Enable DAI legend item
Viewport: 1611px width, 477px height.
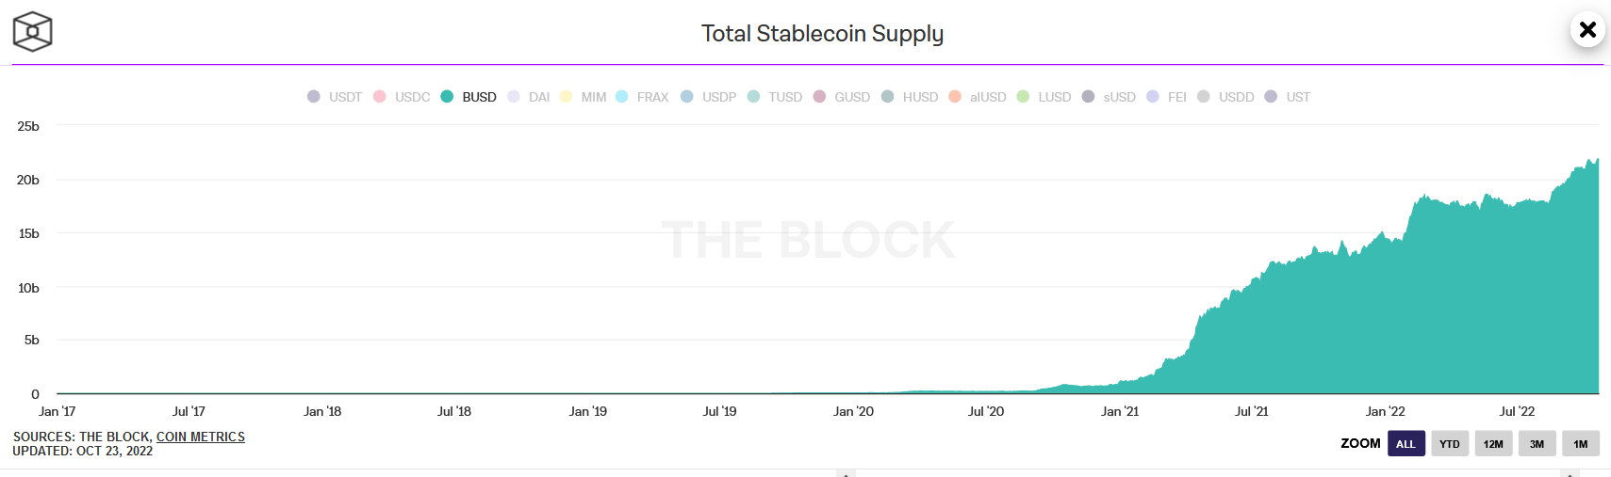(529, 97)
